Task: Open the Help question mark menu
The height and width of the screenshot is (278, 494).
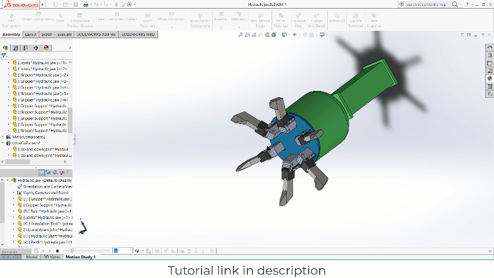Action: (x=467, y=5)
